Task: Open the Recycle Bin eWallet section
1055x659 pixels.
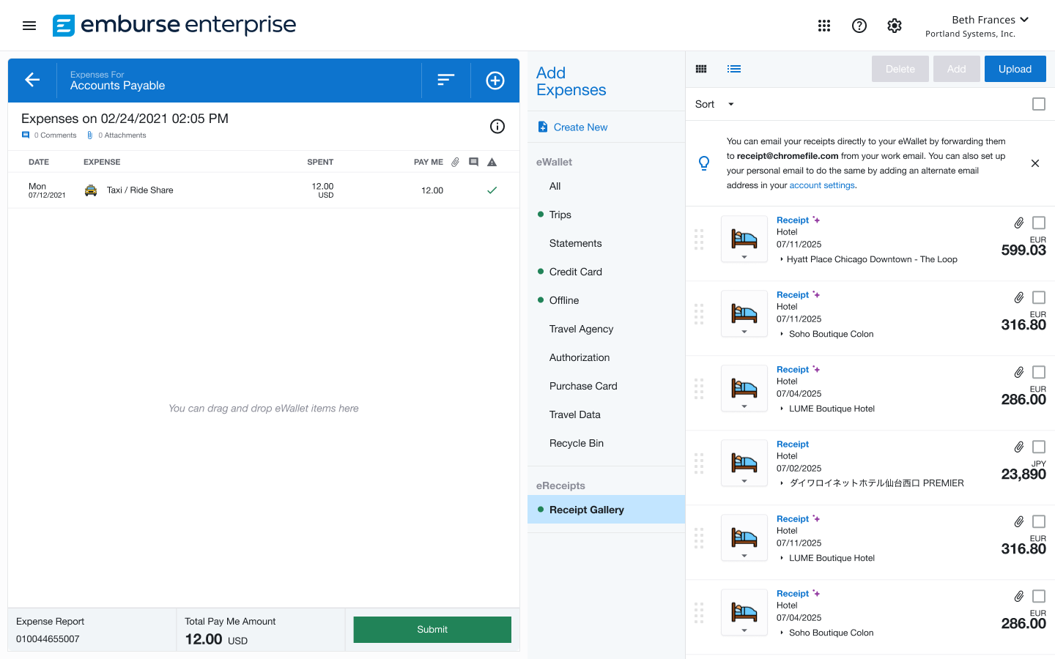Action: pyautogui.click(x=576, y=443)
